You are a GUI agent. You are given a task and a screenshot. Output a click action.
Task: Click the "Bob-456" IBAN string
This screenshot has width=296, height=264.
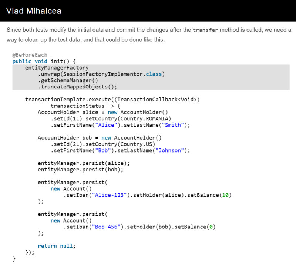(107, 227)
